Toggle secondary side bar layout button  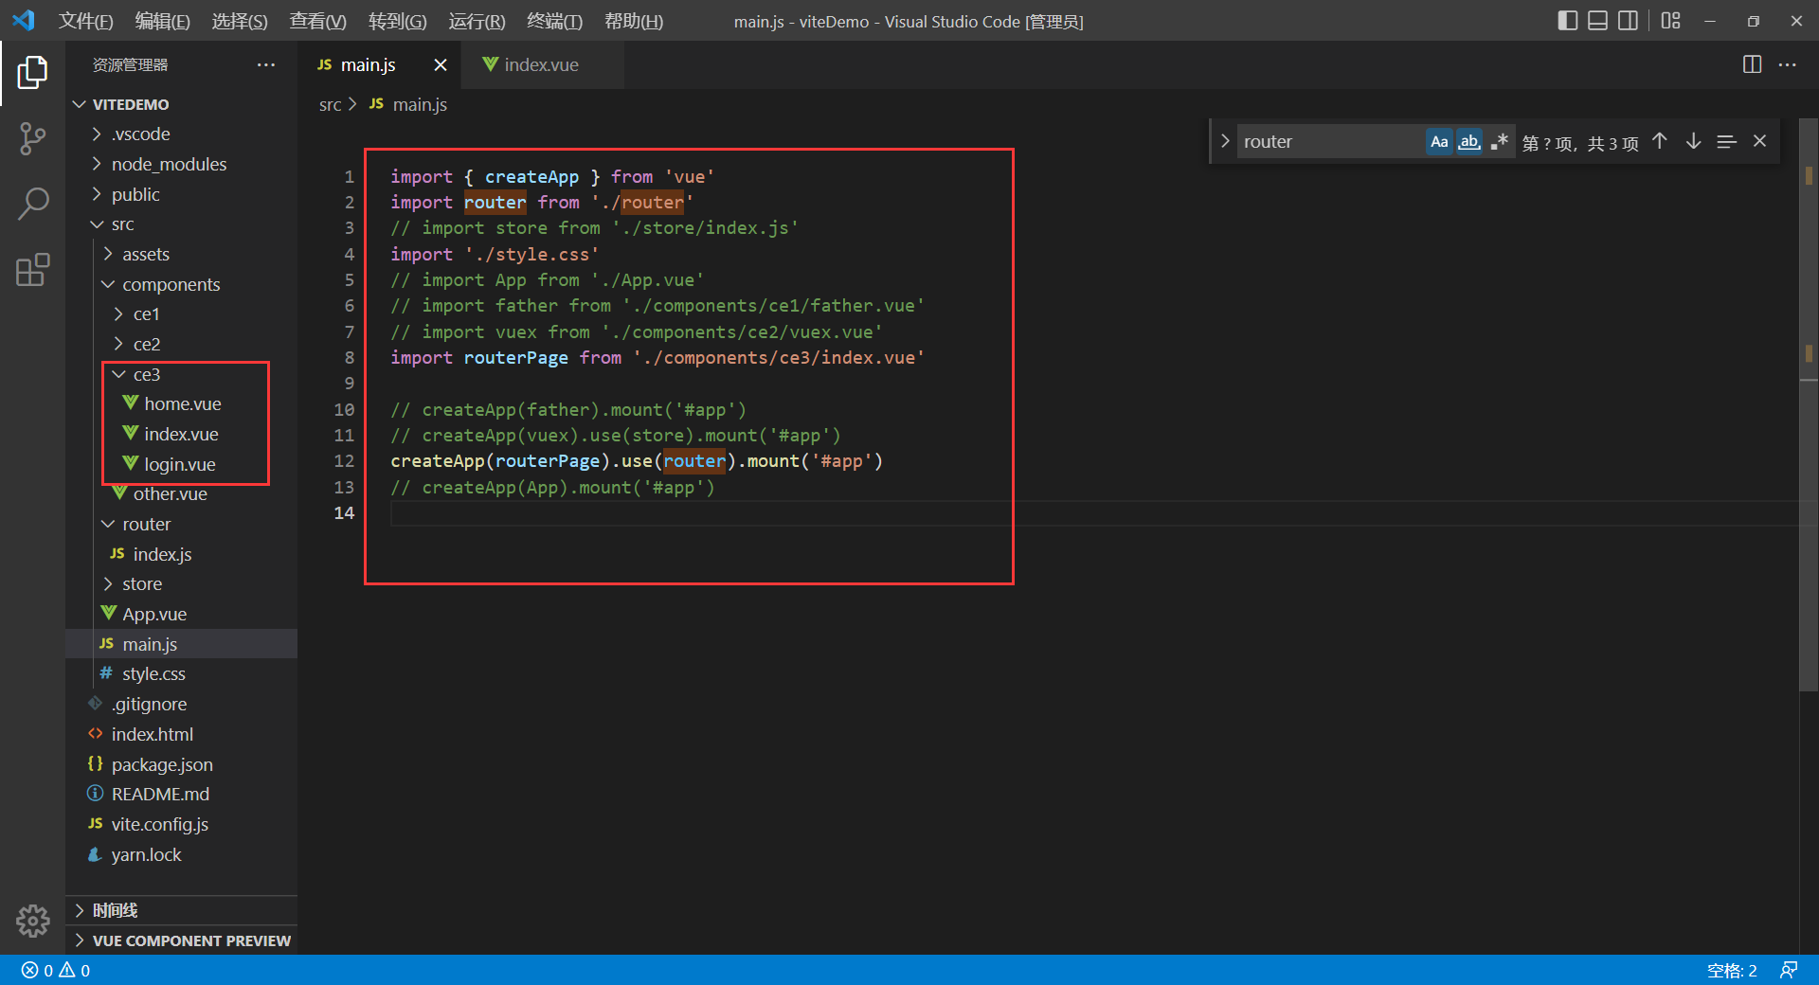(1629, 21)
